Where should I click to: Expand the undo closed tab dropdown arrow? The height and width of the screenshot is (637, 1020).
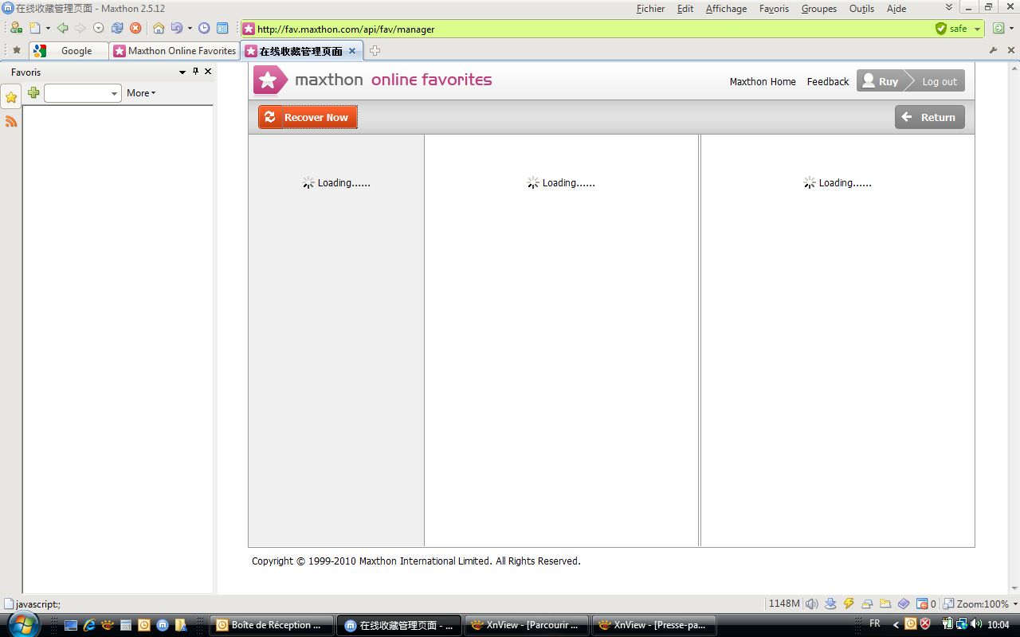[x=190, y=28]
